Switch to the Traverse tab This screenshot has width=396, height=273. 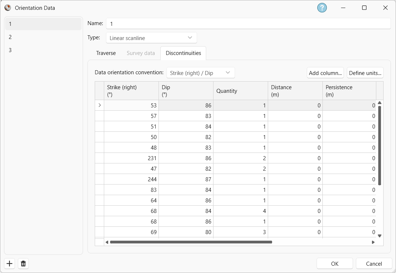(x=106, y=53)
